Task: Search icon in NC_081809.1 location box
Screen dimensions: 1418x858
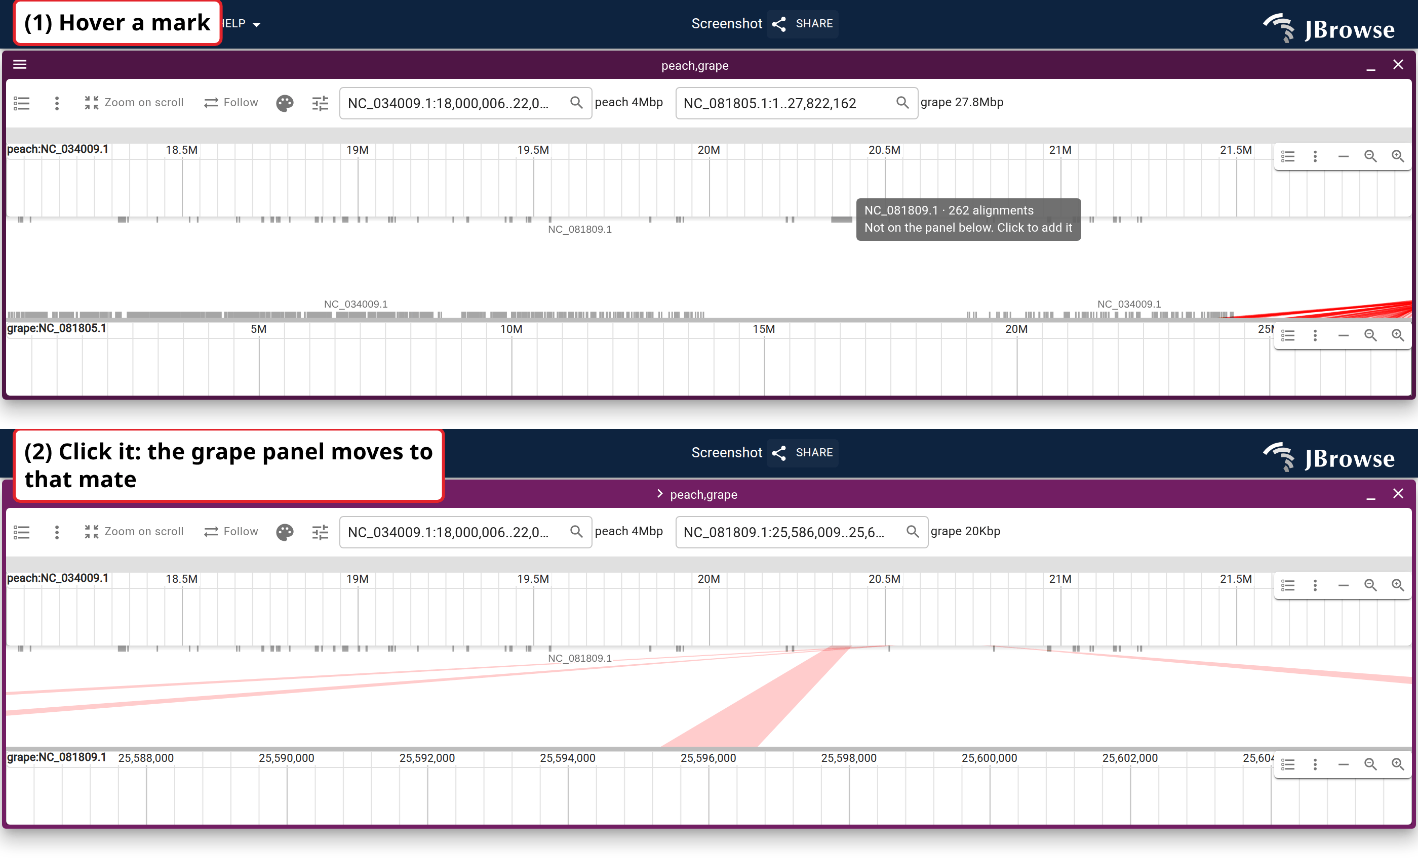Action: point(912,531)
